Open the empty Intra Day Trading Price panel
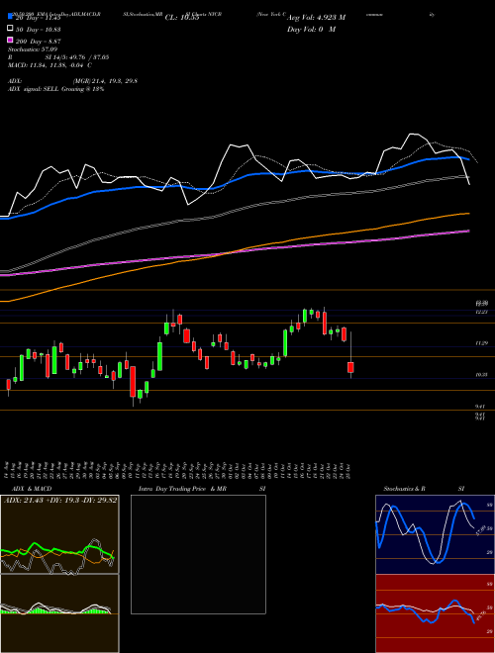The image size is (495, 653). [198, 554]
